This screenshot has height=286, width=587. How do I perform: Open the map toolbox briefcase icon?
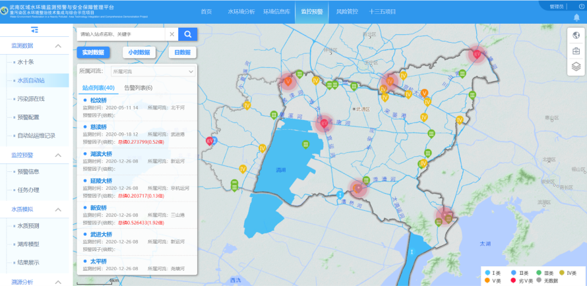576,51
